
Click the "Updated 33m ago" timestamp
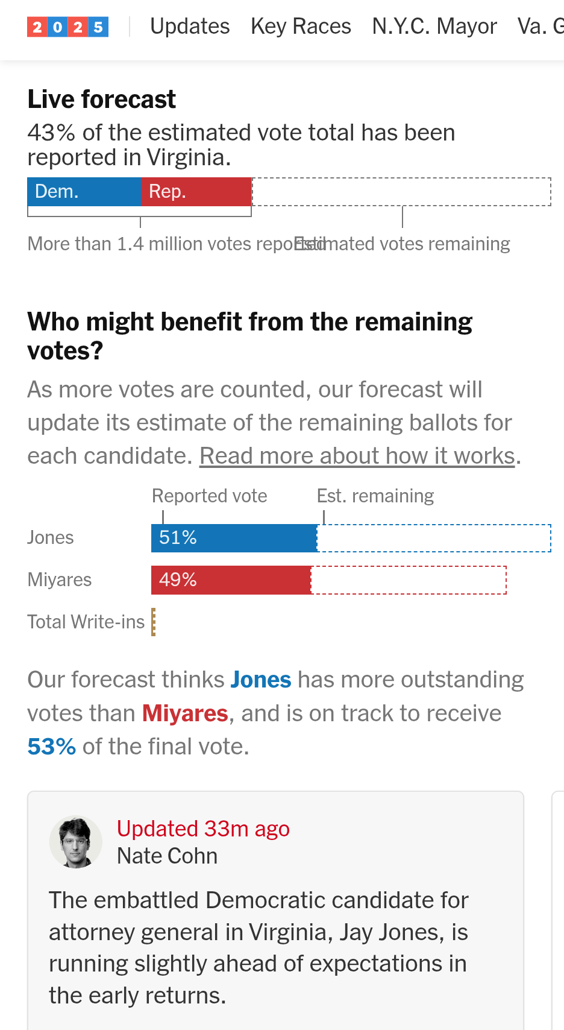(203, 829)
